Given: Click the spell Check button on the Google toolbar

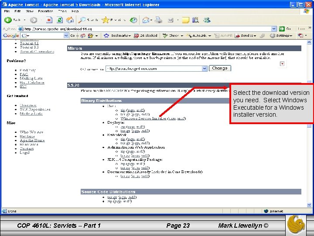Looking at the screenshot, I should point(171,35).
